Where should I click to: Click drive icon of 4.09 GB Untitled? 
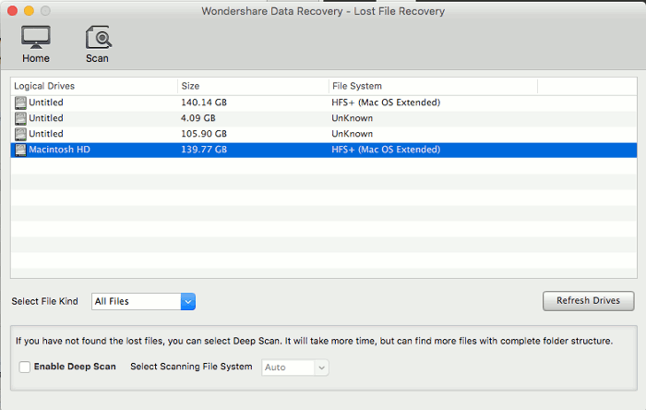(x=20, y=118)
